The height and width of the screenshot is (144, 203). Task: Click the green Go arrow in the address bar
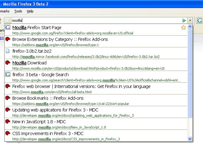(x=184, y=20)
